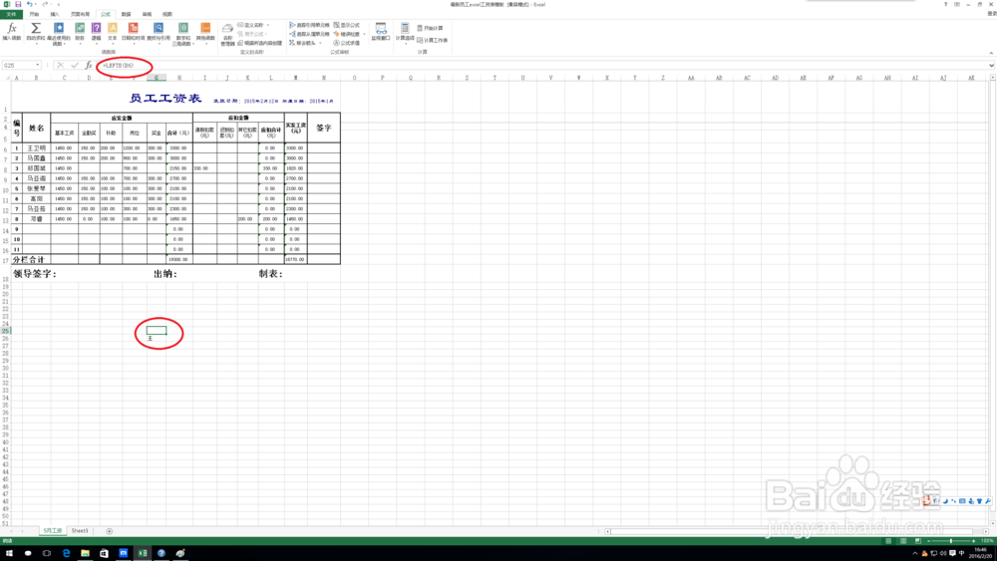Open the Home ribbon tab

tap(34, 14)
